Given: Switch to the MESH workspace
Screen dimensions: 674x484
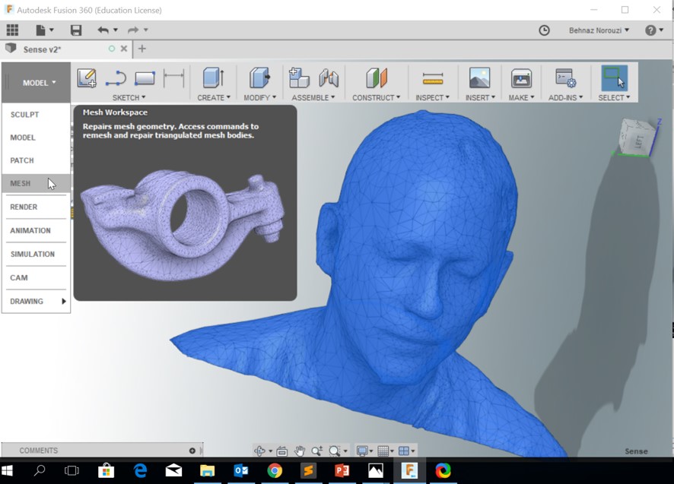Looking at the screenshot, I should pos(36,183).
